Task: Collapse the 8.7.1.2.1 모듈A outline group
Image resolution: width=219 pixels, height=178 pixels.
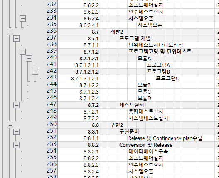Action: click(29, 59)
